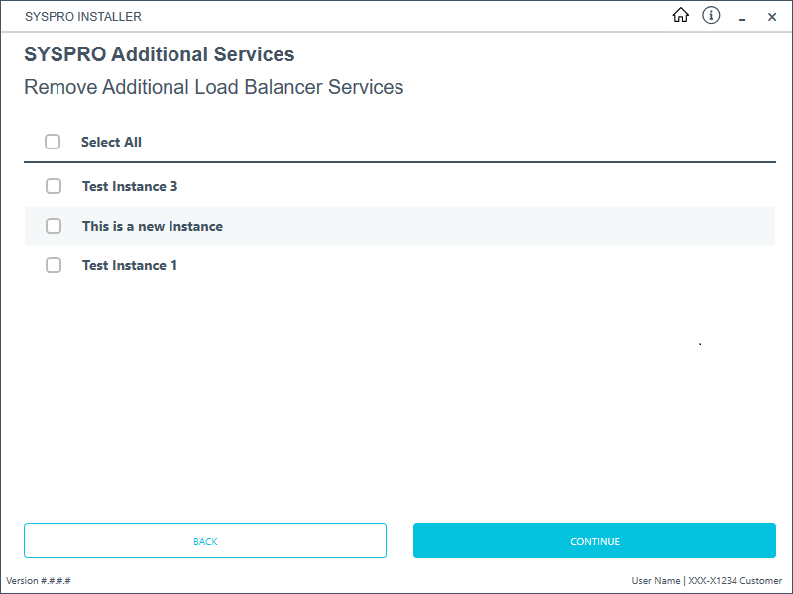Click the SYSPRO INSTALLER title bar text
The height and width of the screenshot is (594, 793).
[x=83, y=17]
